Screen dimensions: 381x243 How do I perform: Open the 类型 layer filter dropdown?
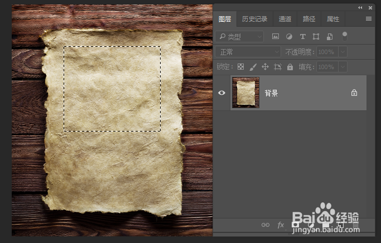tap(239, 37)
